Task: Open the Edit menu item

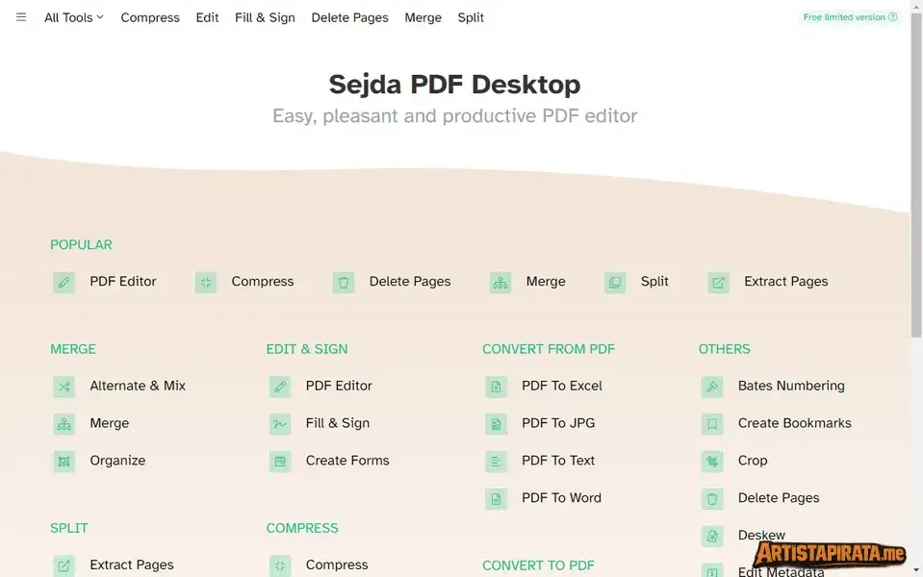Action: coord(207,17)
